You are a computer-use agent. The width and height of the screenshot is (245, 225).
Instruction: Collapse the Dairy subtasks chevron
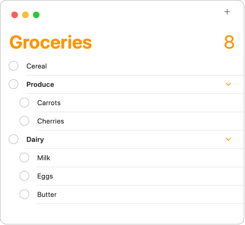click(228, 139)
